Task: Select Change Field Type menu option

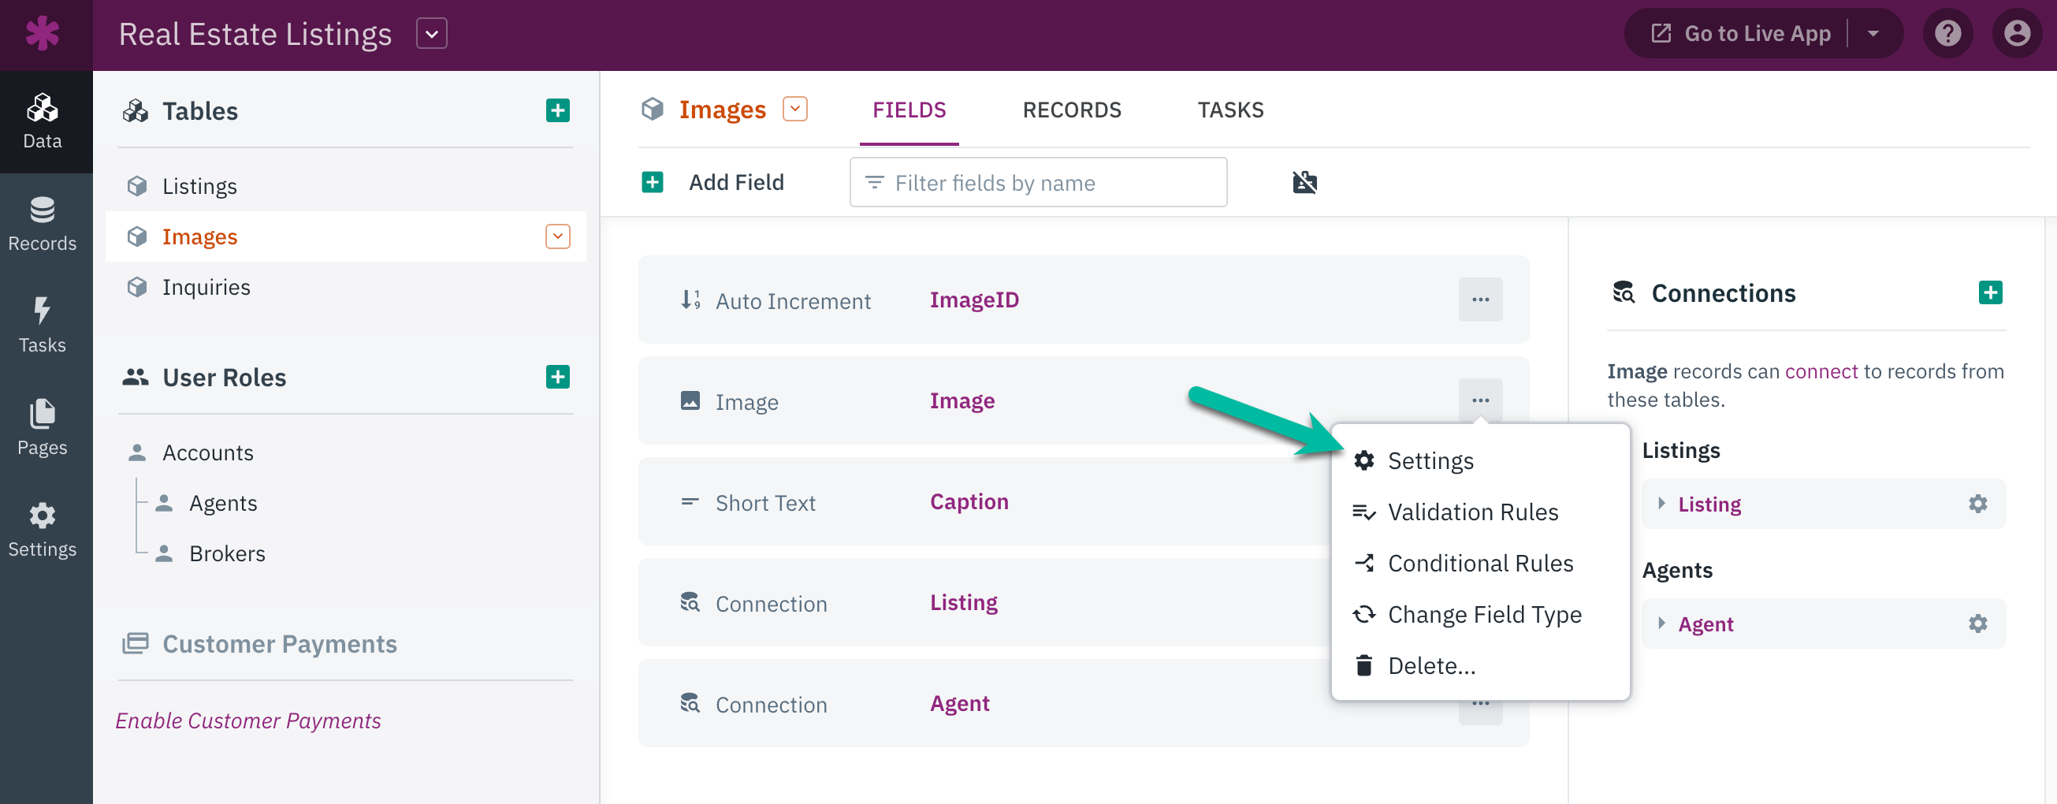Action: pyautogui.click(x=1484, y=614)
